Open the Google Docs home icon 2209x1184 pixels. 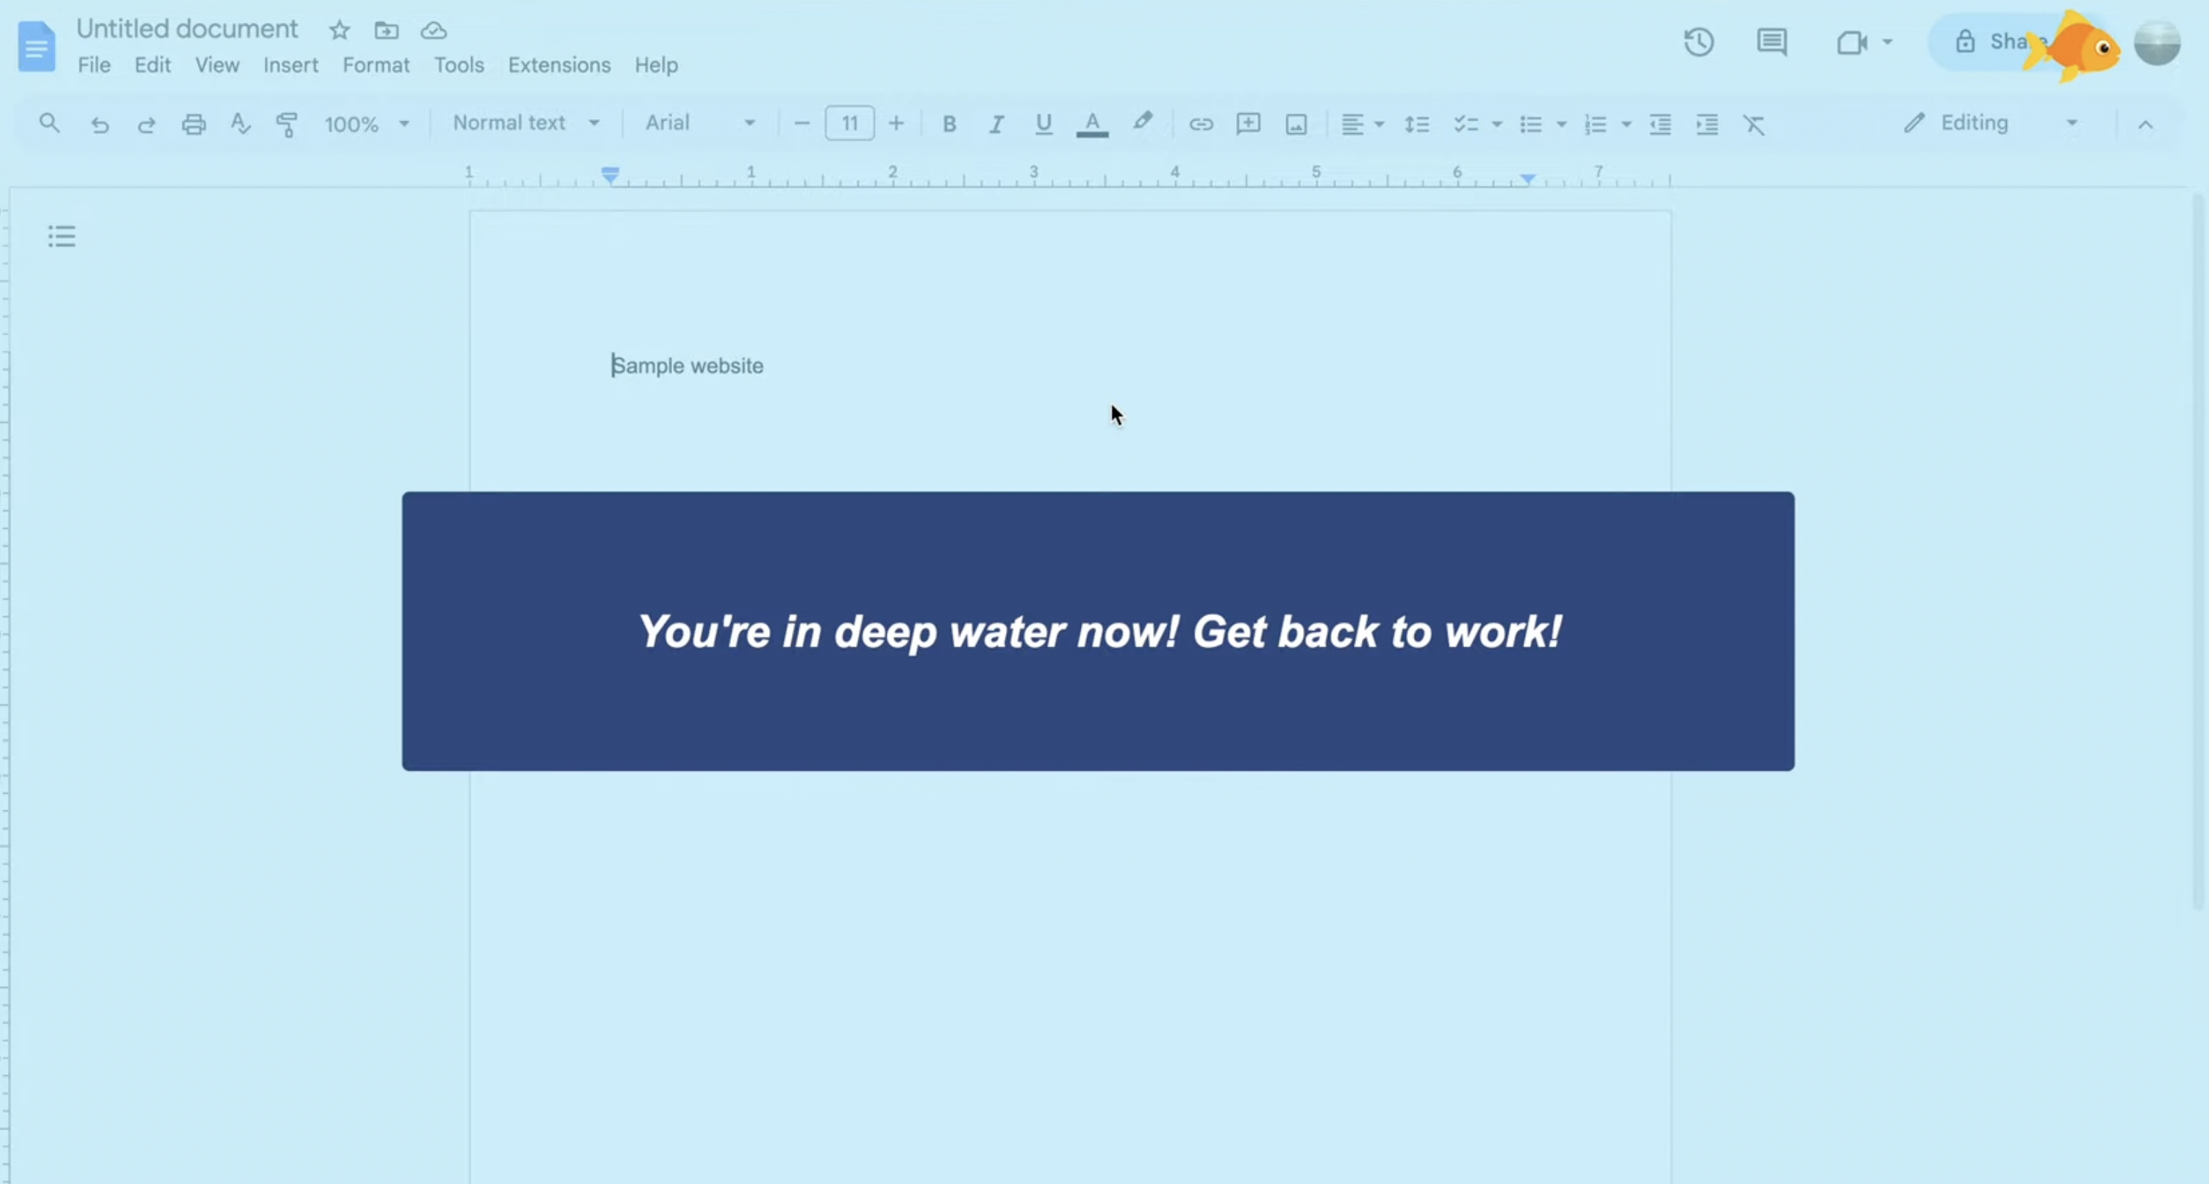click(36, 46)
